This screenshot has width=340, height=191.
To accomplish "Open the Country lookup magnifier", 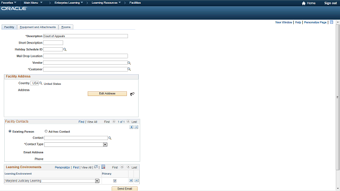I will click(x=40, y=83).
